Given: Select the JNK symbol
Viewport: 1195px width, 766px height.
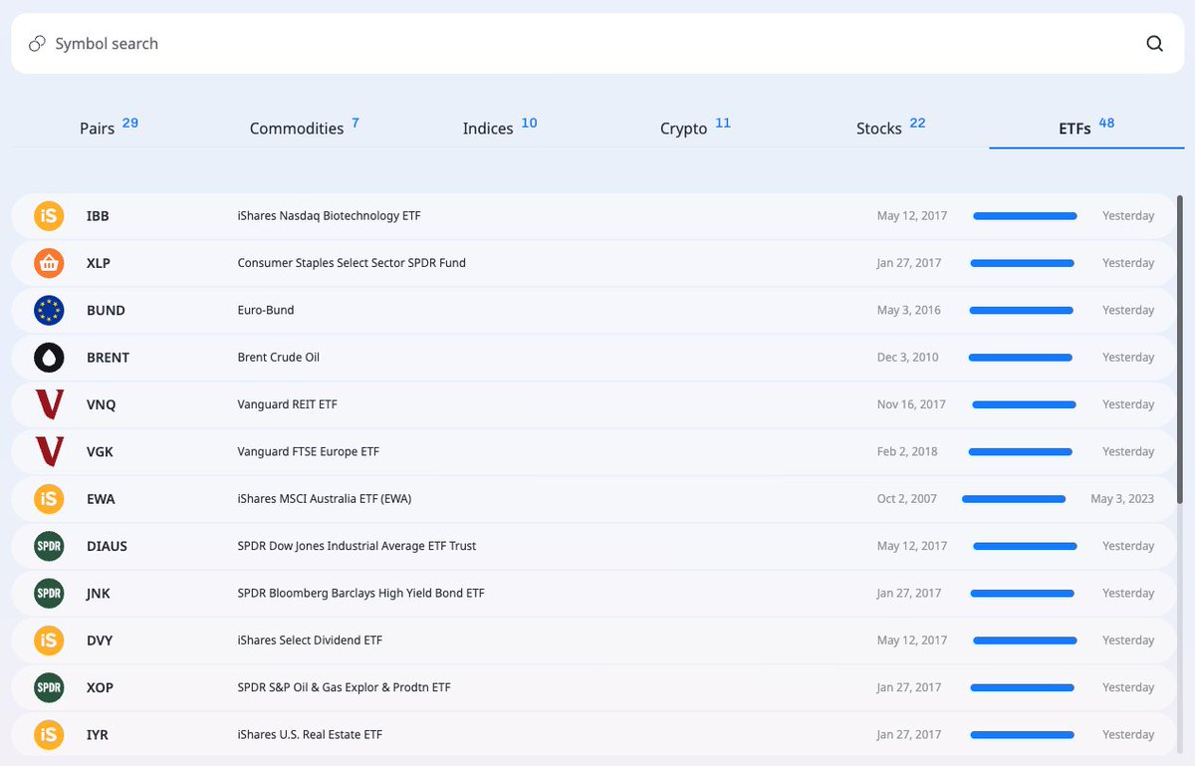Looking at the screenshot, I should pyautogui.click(x=99, y=593).
